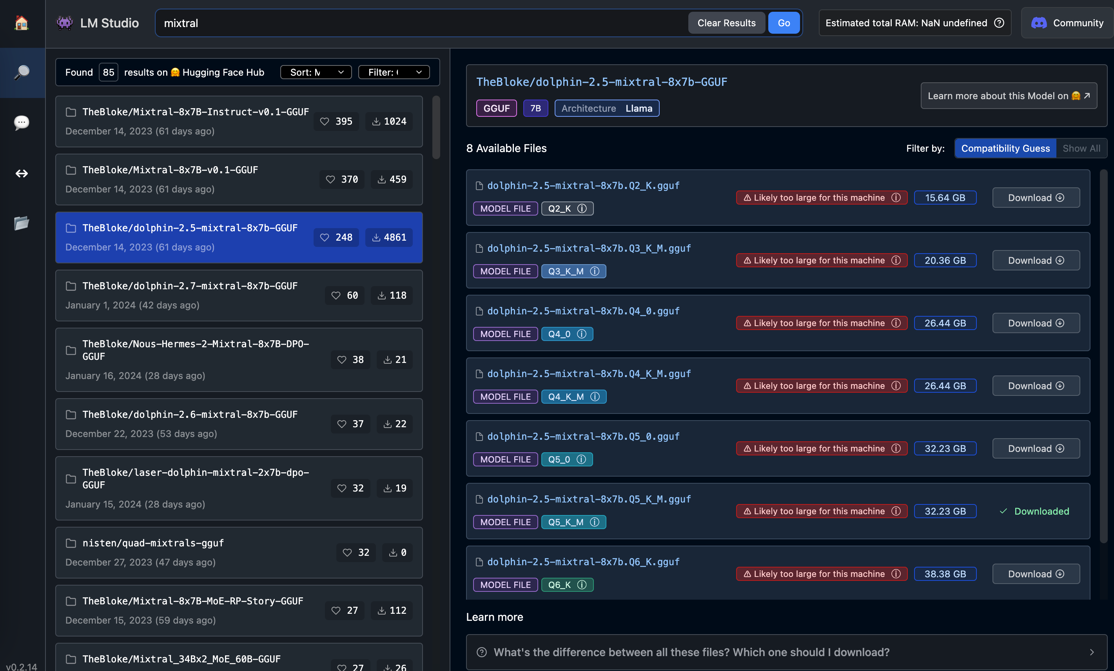Click the Estimated total RAM help icon
The height and width of the screenshot is (671, 1114).
coord(999,23)
